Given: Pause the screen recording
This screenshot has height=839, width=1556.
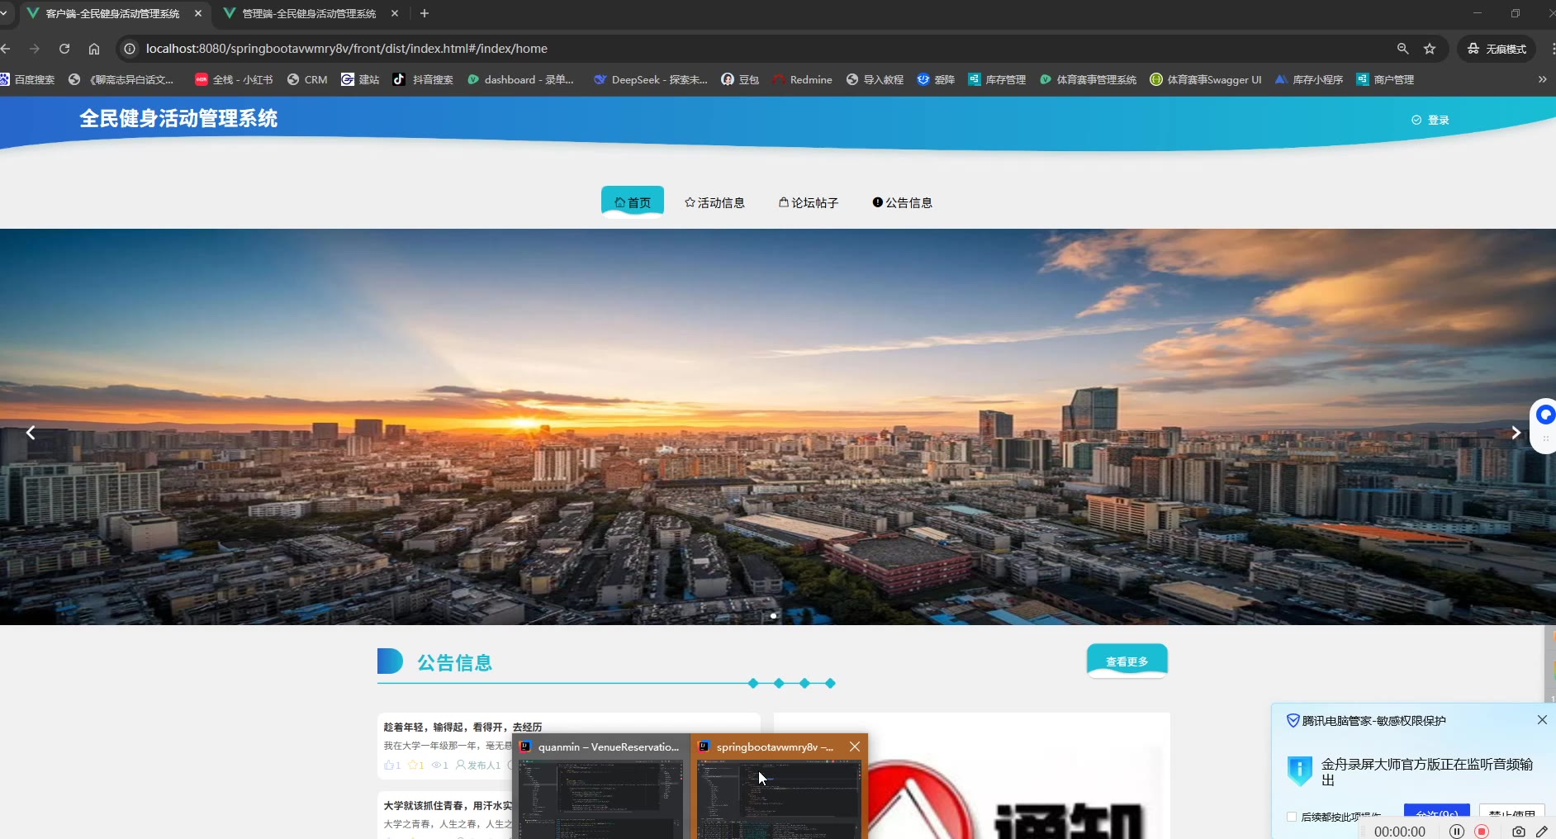Looking at the screenshot, I should click(x=1457, y=832).
